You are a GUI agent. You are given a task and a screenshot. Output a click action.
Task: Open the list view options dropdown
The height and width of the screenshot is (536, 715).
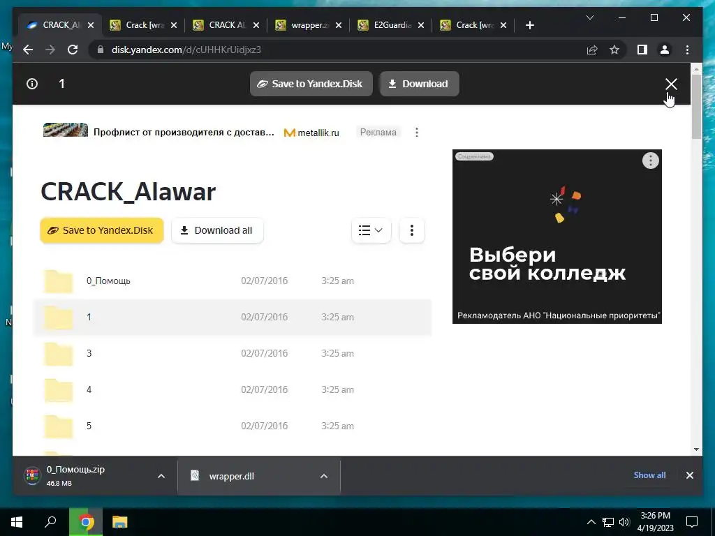point(371,230)
